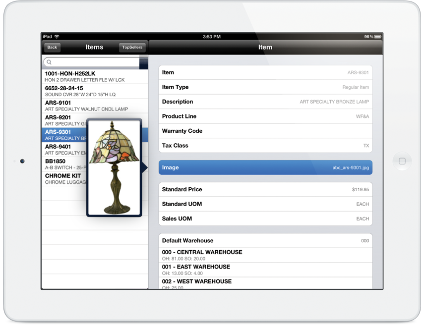This screenshot has width=423, height=327.
Task: Select the ARS-9201 list item
Action: [64, 120]
